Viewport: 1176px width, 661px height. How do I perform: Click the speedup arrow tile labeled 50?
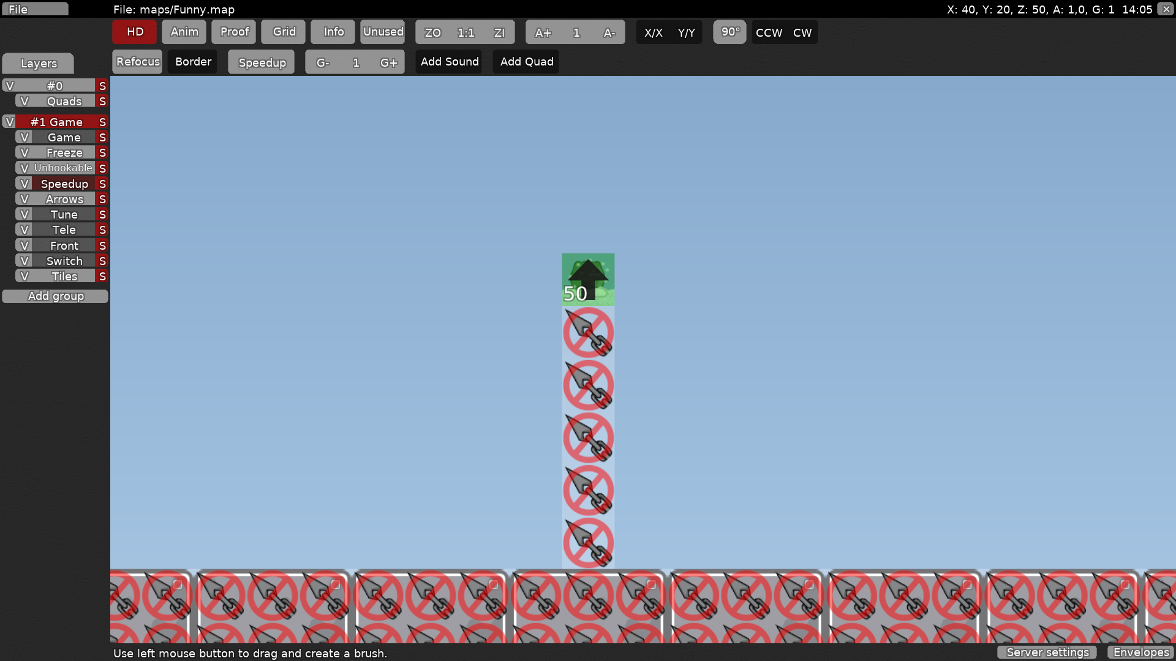point(588,280)
